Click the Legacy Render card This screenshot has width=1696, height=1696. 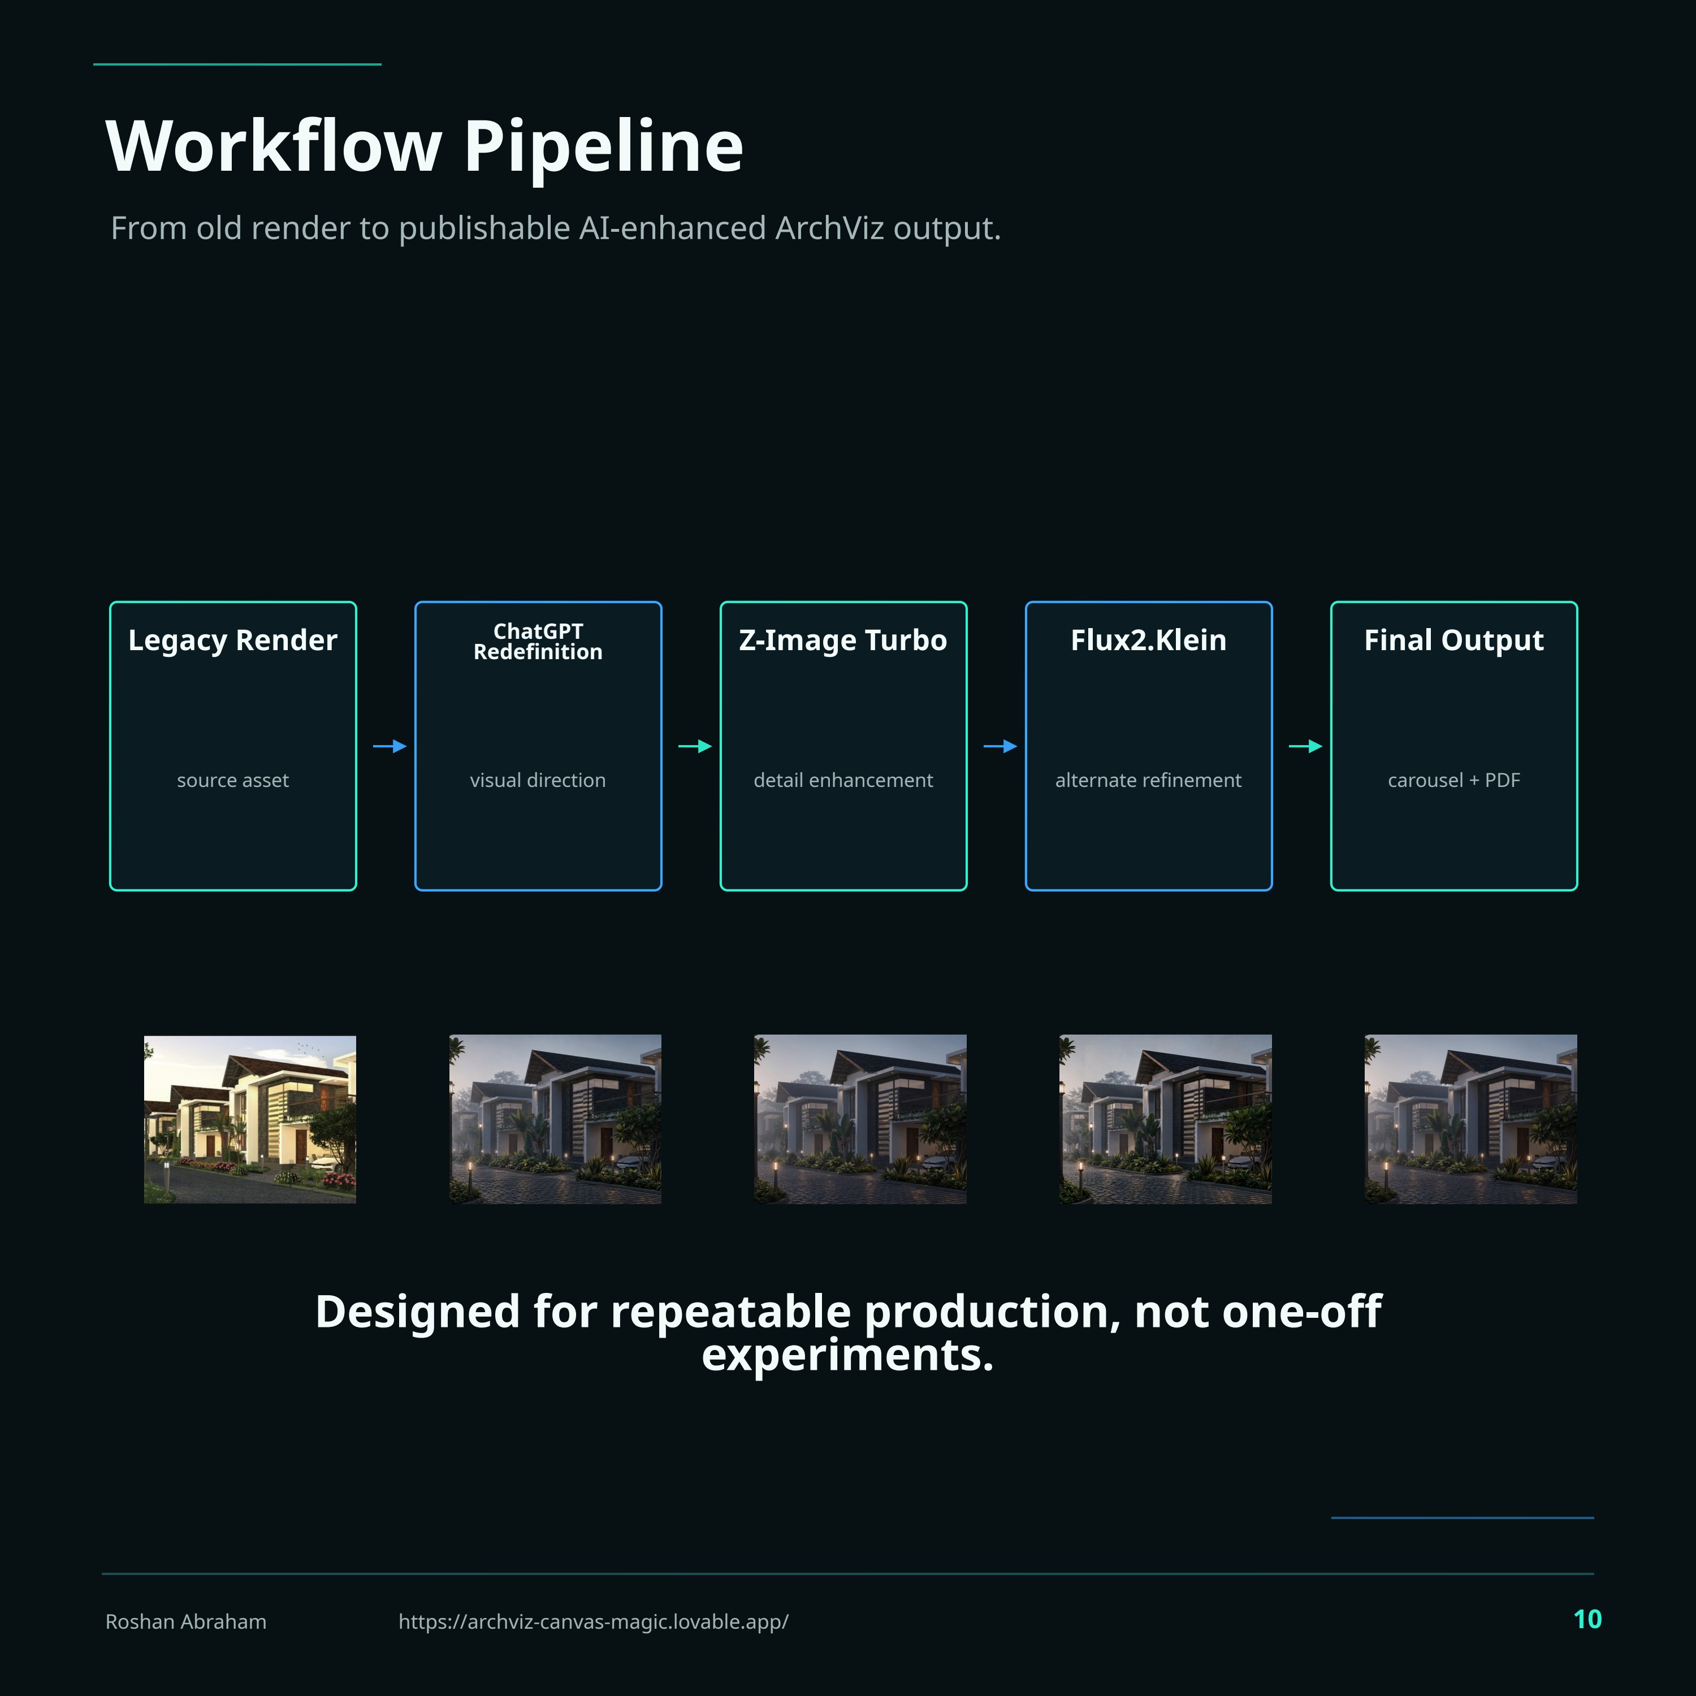232,746
